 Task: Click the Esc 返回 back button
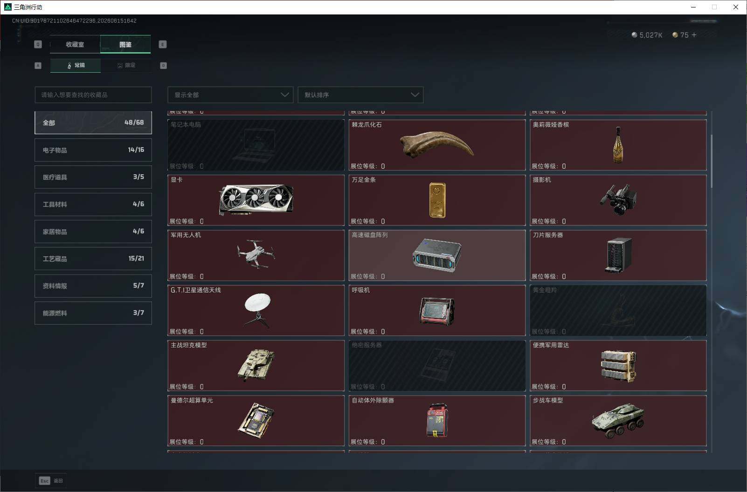[x=51, y=480]
